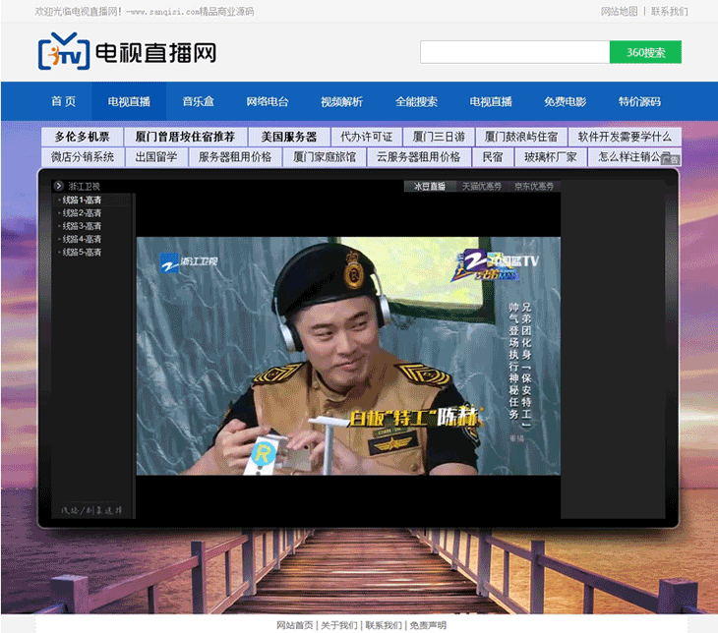The height and width of the screenshot is (633, 718).
Task: Click the 厦门曾厝垵住宿推荐 ad link
Action: pos(185,137)
